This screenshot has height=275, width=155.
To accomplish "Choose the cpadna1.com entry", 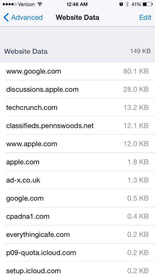I will pyautogui.click(x=77, y=216).
